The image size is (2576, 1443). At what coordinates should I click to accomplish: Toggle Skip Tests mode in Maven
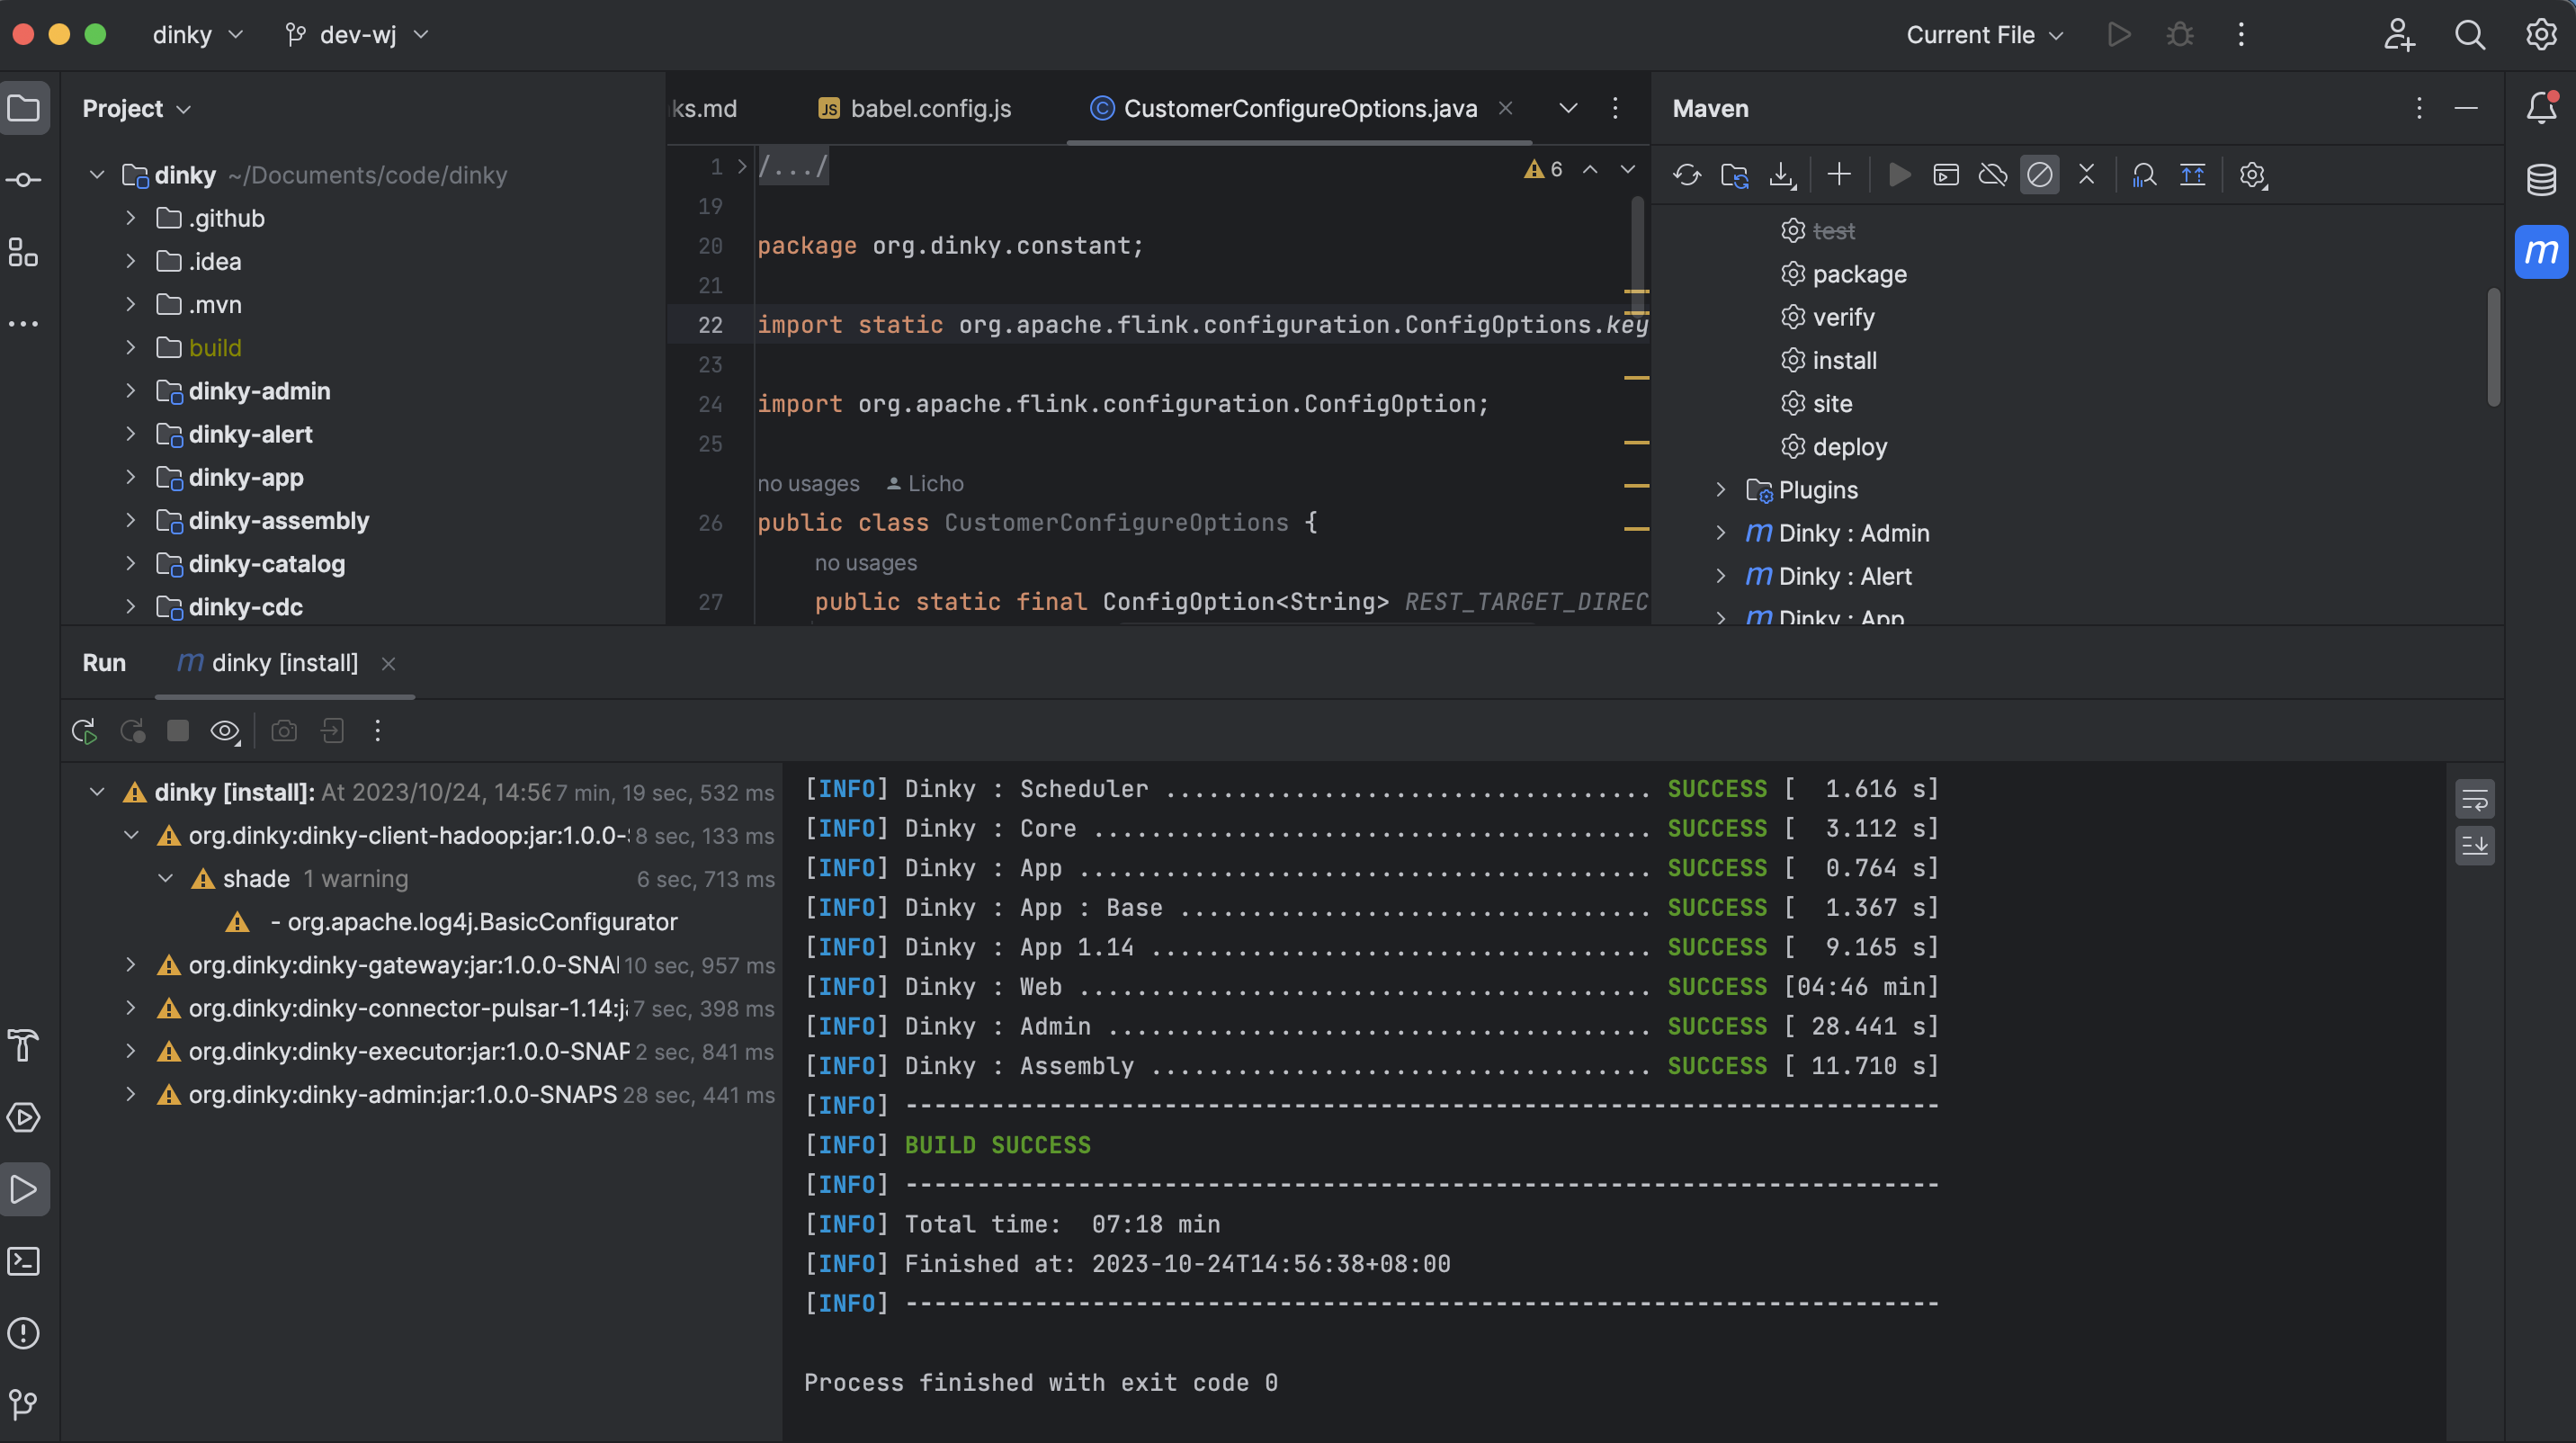click(2039, 175)
